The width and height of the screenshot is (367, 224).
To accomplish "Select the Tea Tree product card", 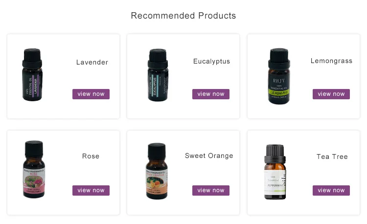I will [303, 173].
